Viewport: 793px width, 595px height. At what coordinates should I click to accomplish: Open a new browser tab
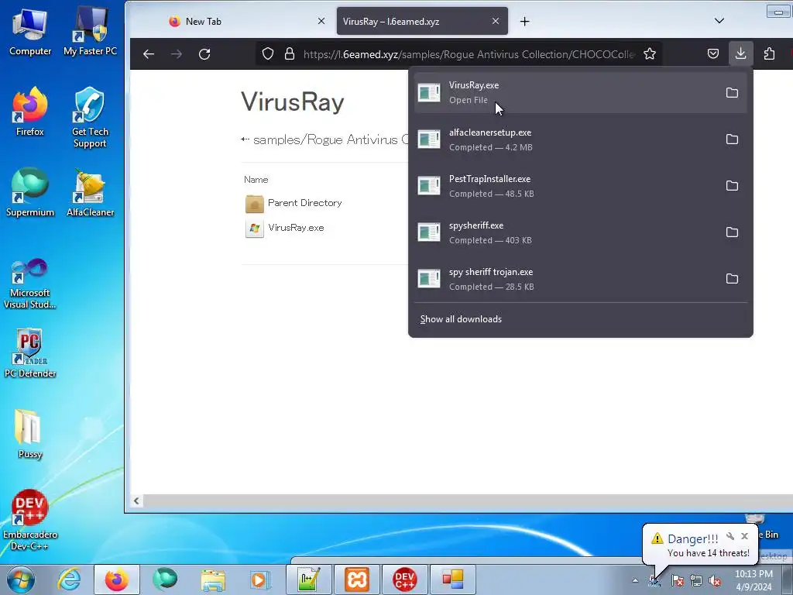(525, 21)
